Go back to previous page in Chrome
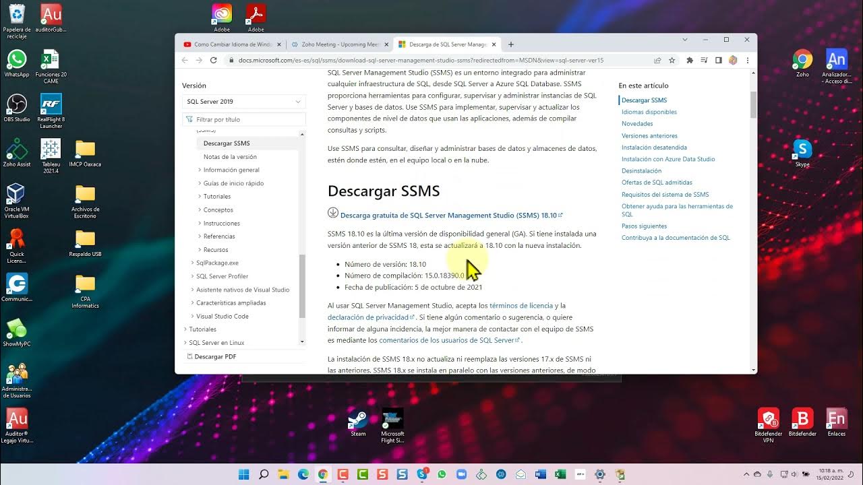863x485 pixels. tap(185, 60)
